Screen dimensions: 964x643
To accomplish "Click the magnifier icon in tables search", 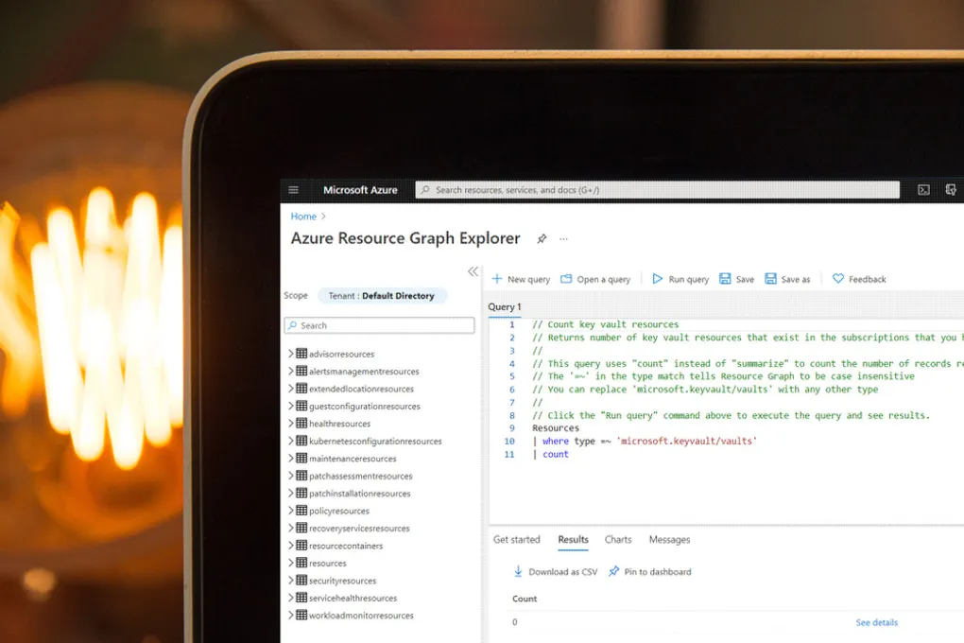I will tap(293, 325).
